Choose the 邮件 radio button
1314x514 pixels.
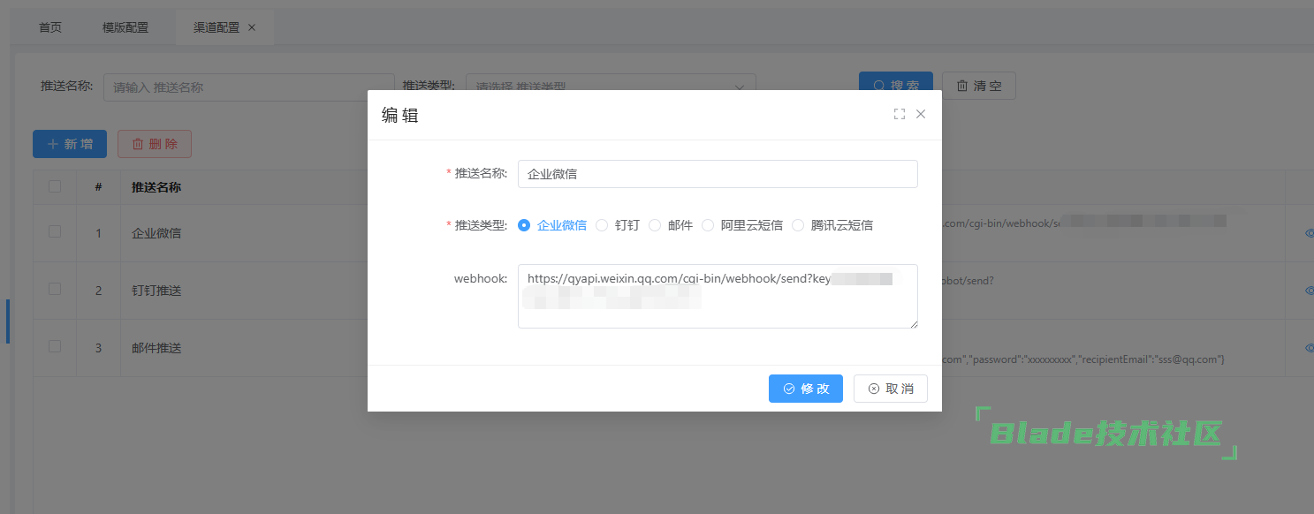pyautogui.click(x=655, y=225)
